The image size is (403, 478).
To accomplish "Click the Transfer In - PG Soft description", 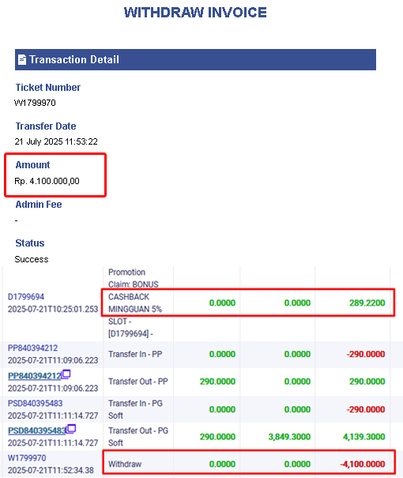I will click(135, 409).
